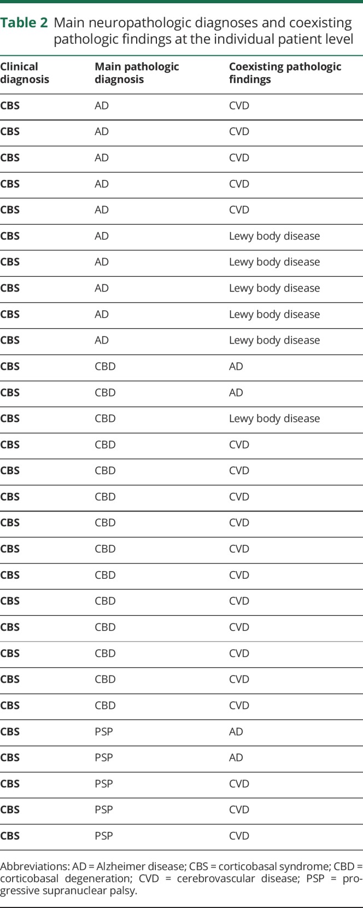This screenshot has height=908, width=363.
Task: Select the "Clinical diagnosis" column header
Action: (25, 73)
